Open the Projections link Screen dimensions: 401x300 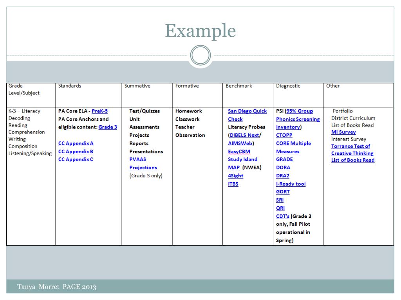(143, 168)
